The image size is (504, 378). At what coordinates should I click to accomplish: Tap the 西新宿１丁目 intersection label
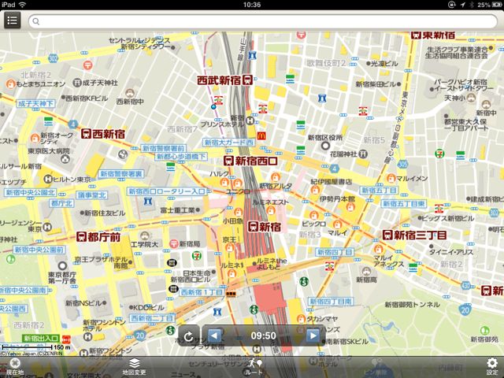[202, 292]
